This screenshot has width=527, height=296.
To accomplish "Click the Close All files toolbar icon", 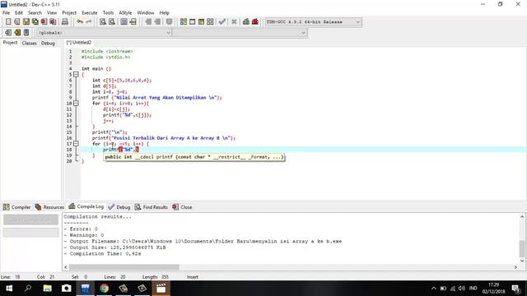I will [53, 22].
